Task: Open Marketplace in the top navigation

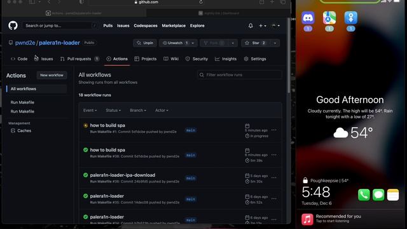Action: [174, 25]
